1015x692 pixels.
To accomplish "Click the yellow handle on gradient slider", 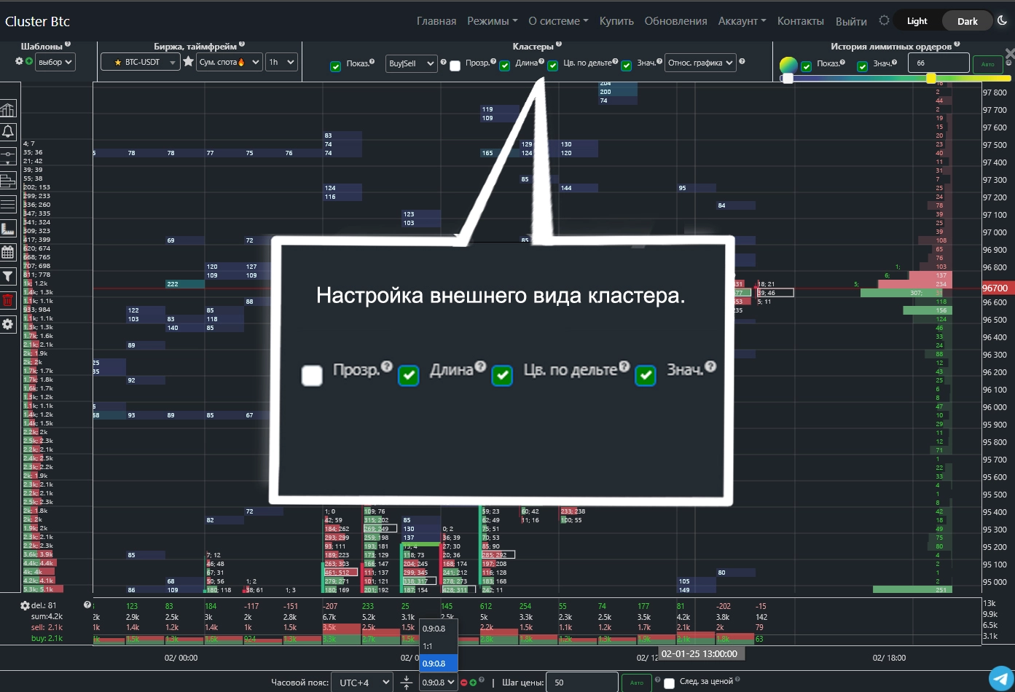I will tap(930, 78).
